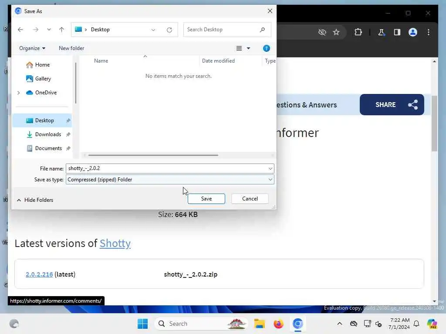Switch to Chrome taskbar icon
The height and width of the screenshot is (334, 446).
click(297, 324)
